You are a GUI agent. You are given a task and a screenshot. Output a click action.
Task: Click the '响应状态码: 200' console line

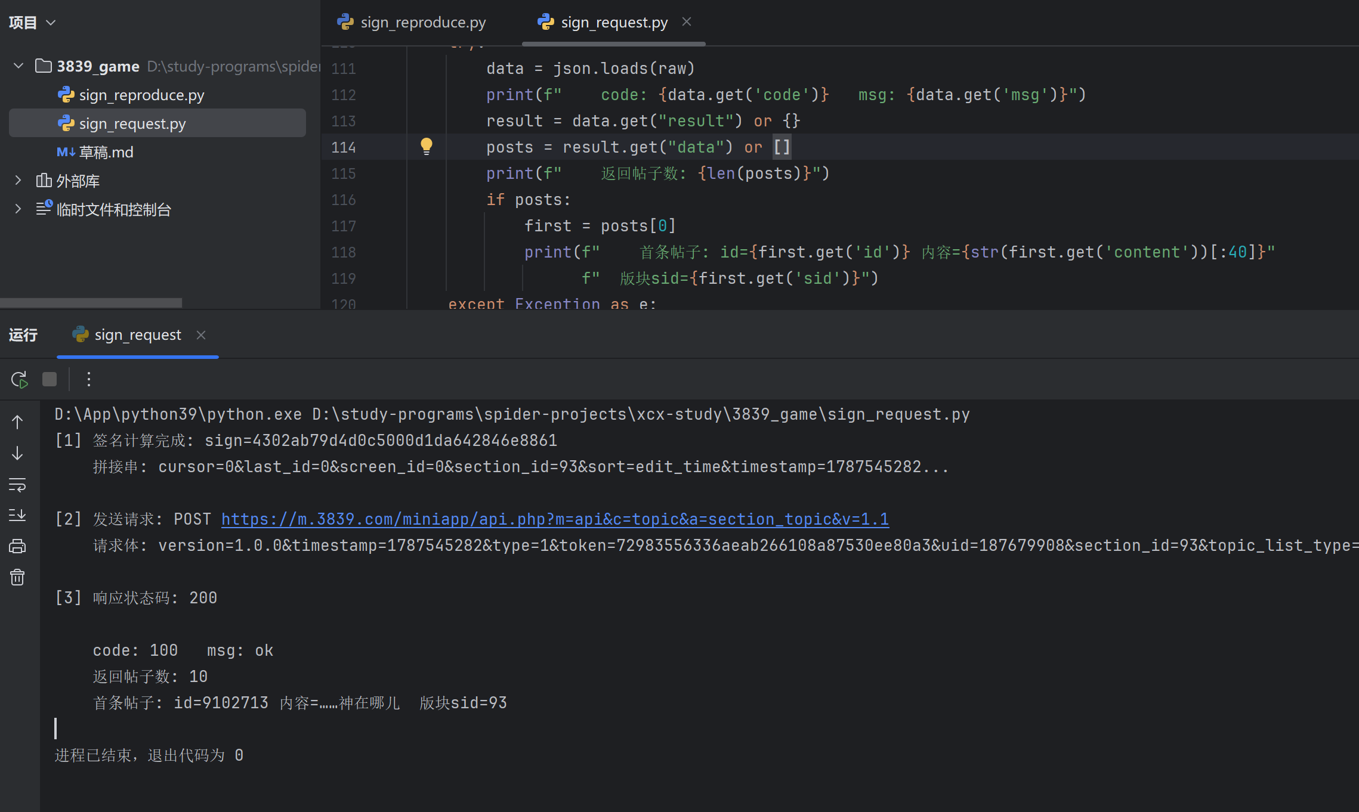(x=136, y=597)
